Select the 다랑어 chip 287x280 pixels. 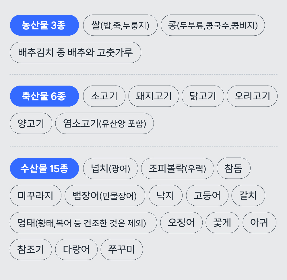click(x=76, y=249)
